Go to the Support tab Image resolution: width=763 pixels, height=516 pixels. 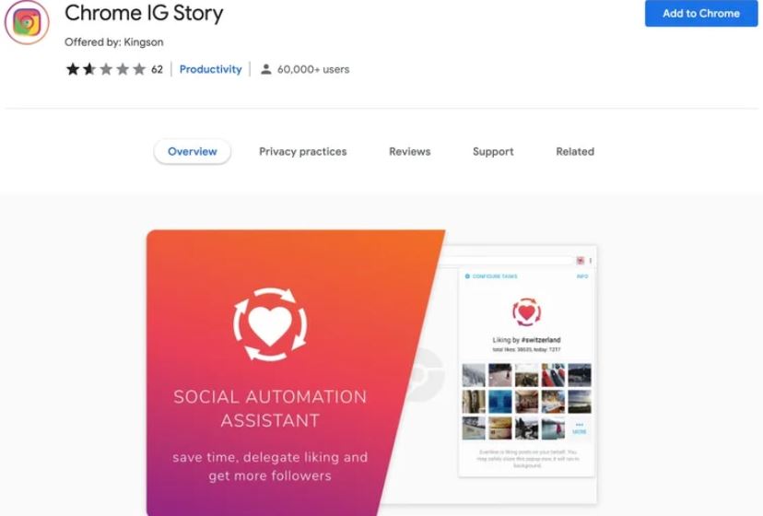point(493,152)
